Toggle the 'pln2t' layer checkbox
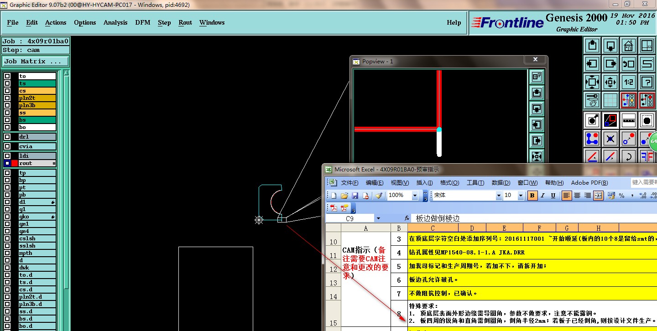The width and height of the screenshot is (657, 331). tap(7, 98)
